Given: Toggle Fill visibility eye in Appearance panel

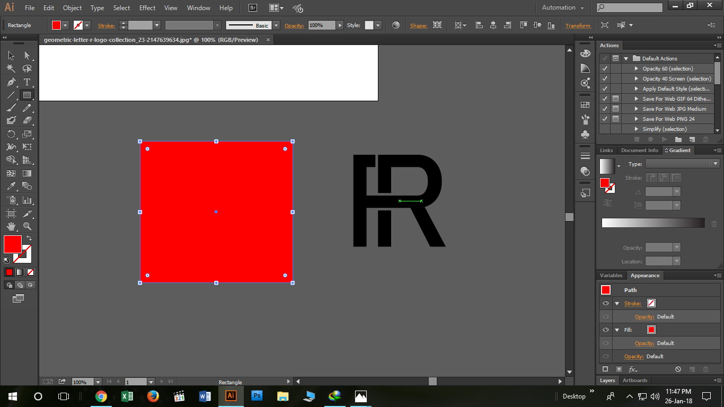Looking at the screenshot, I should pyautogui.click(x=606, y=330).
